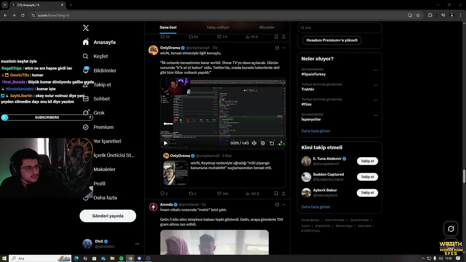Switch to Sana özel tab
The height and width of the screenshot is (262, 466).
point(168,27)
